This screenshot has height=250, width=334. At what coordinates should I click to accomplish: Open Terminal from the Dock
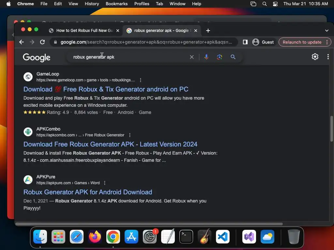point(186,237)
